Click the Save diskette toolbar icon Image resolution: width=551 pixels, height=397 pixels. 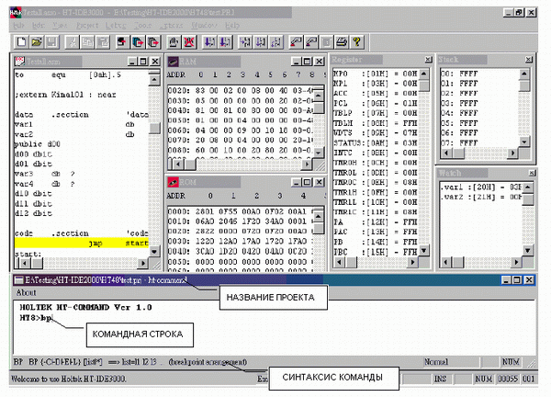(51, 42)
